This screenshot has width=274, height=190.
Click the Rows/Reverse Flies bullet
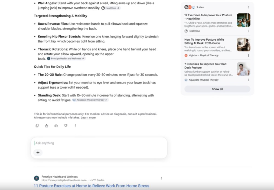[93, 26]
